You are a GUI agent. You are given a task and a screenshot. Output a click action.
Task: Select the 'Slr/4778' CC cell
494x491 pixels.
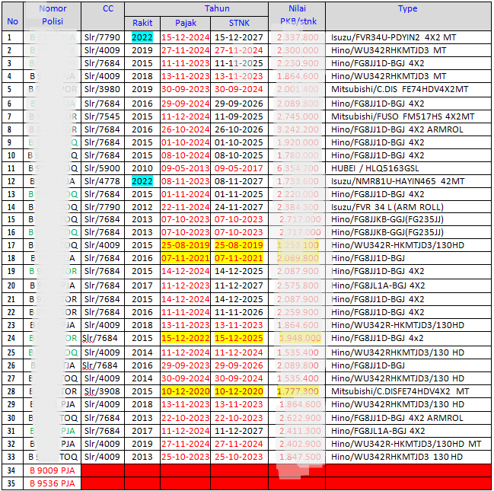[102, 181]
